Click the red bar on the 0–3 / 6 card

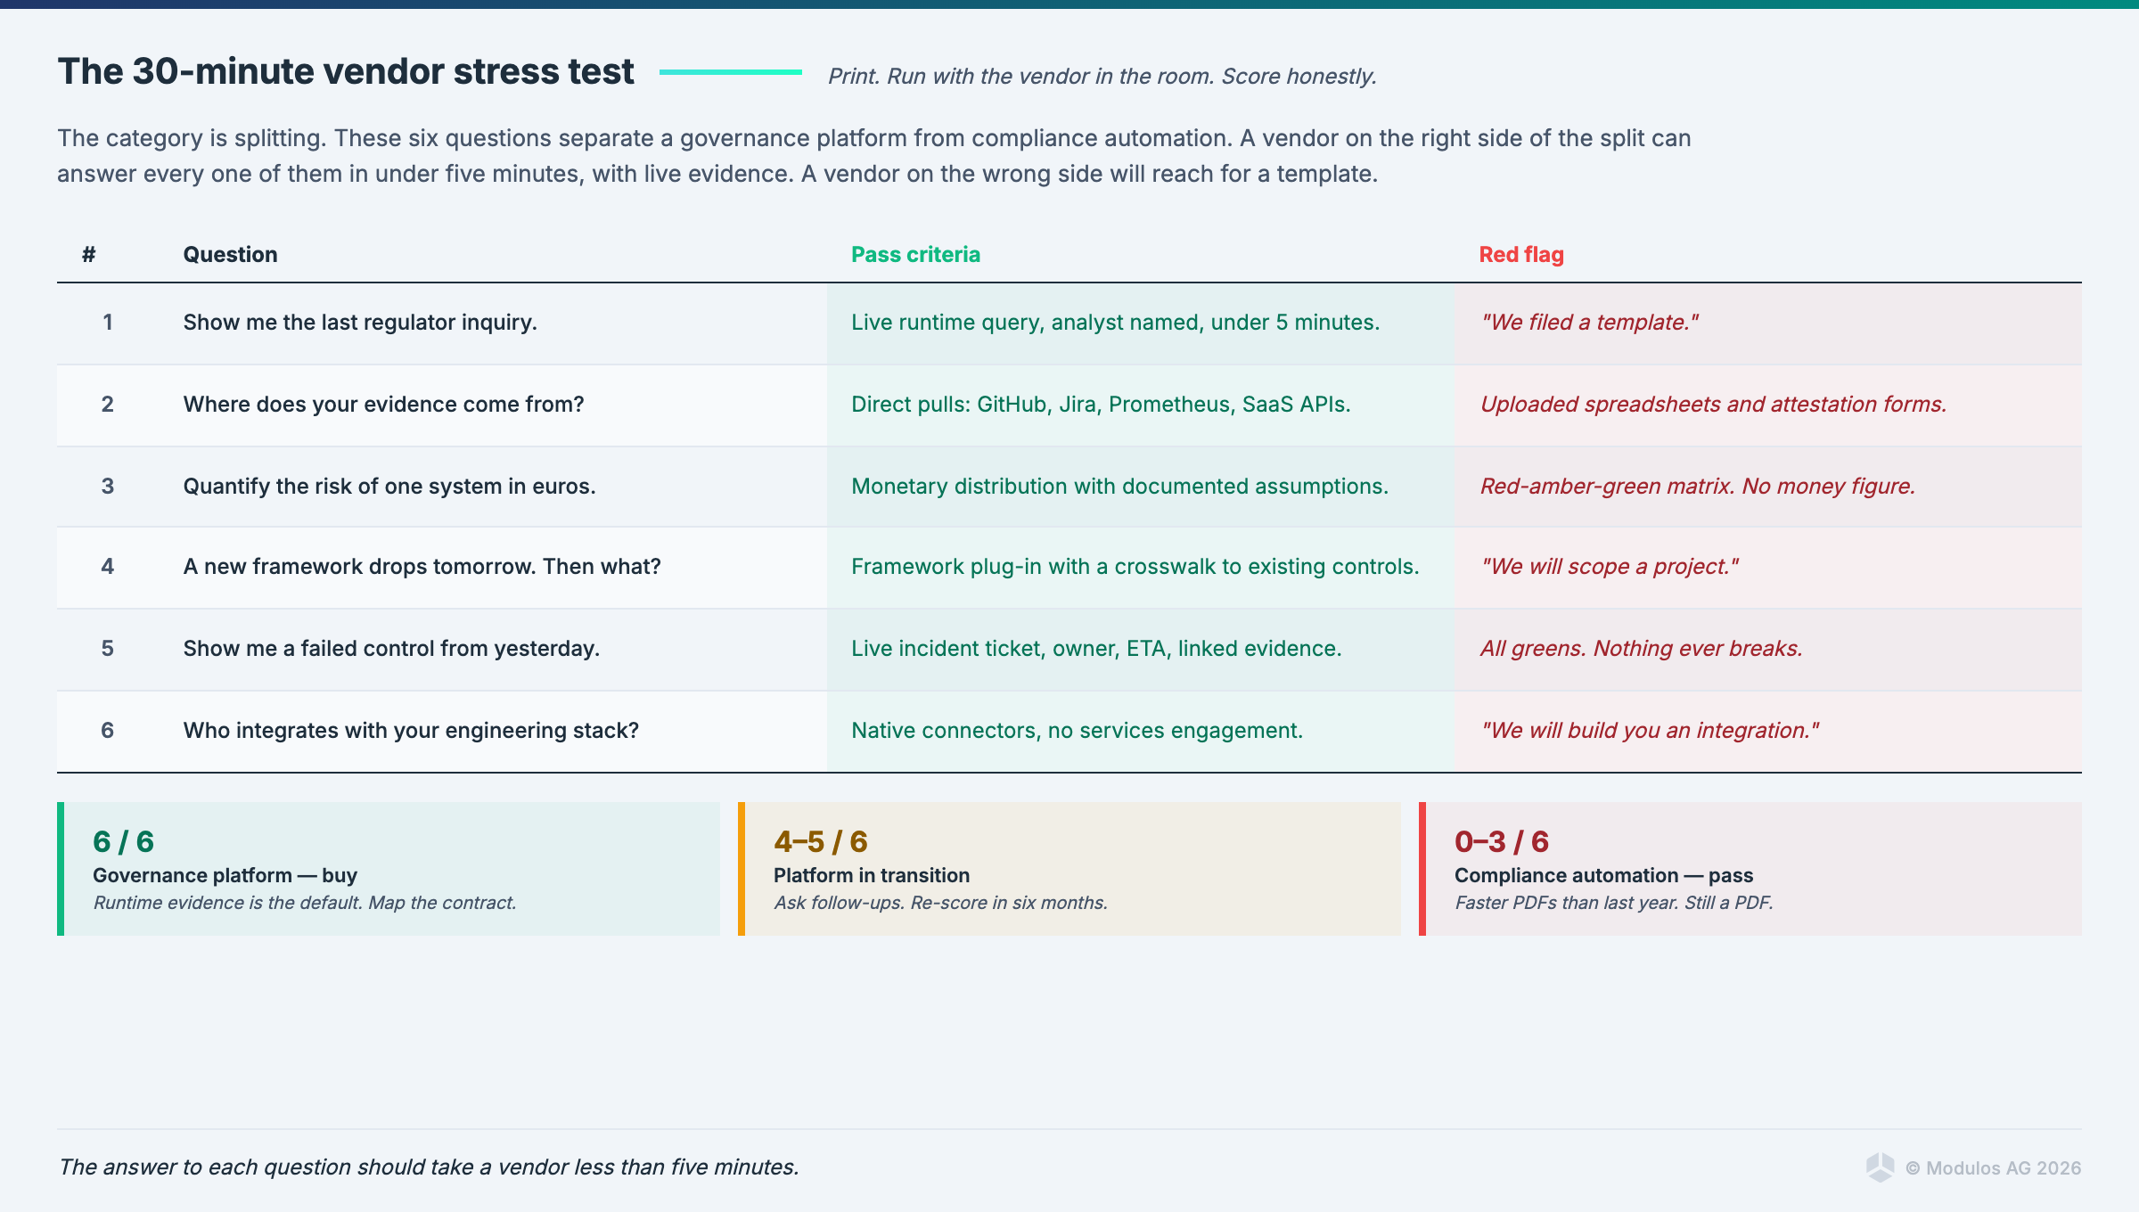[1422, 868]
